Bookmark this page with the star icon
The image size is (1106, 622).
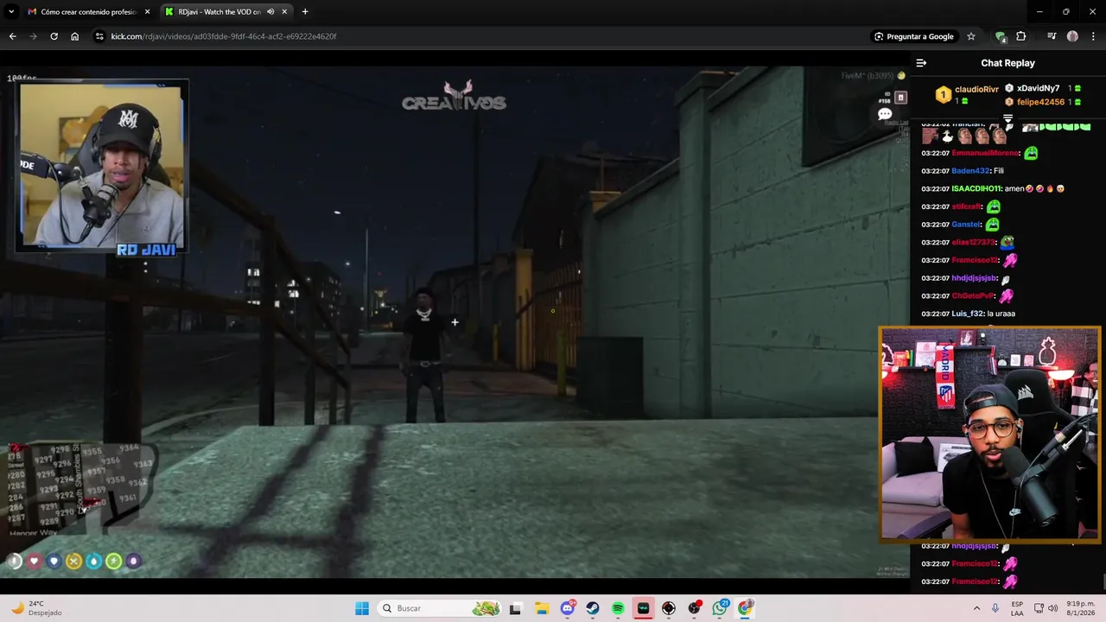[971, 36]
